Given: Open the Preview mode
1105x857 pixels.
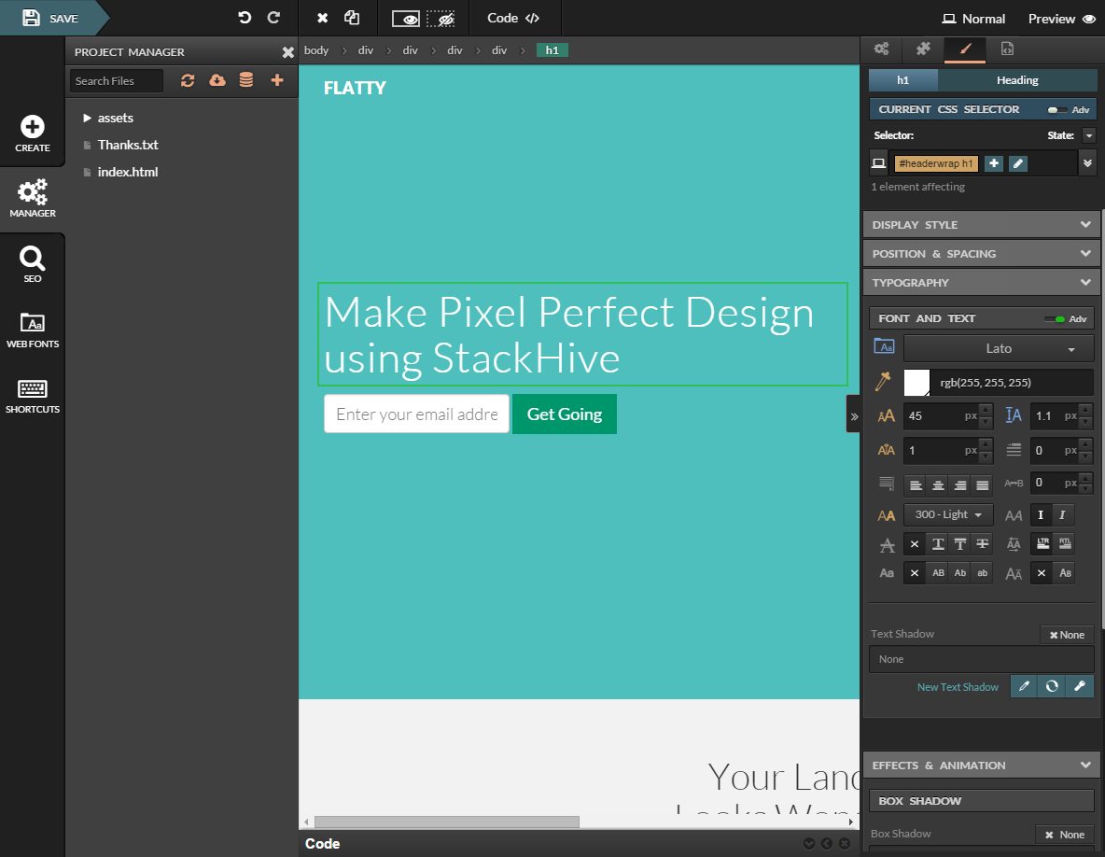Looking at the screenshot, I should [x=1061, y=19].
